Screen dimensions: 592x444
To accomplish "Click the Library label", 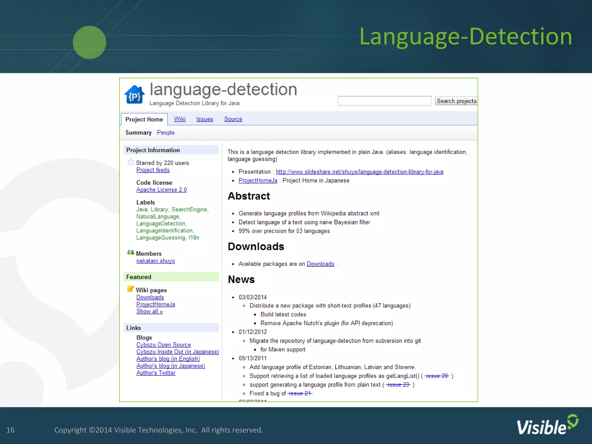I will coord(159,209).
